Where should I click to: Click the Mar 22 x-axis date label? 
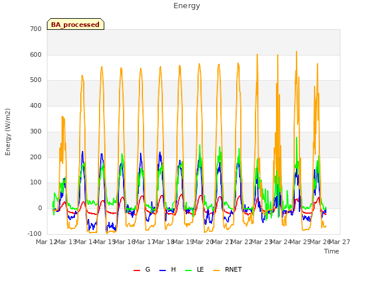(x=241, y=242)
